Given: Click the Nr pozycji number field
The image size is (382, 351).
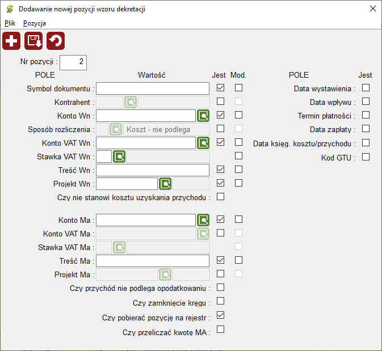Looking at the screenshot, I should tap(73, 62).
